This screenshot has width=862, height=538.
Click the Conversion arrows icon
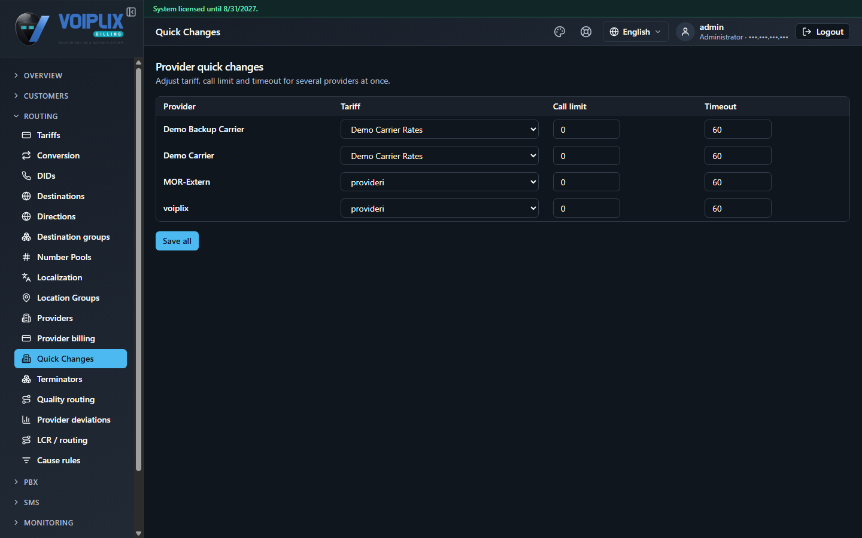(26, 155)
